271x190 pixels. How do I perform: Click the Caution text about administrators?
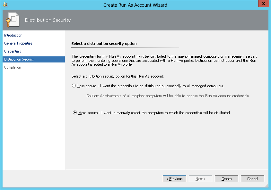pos(168,96)
